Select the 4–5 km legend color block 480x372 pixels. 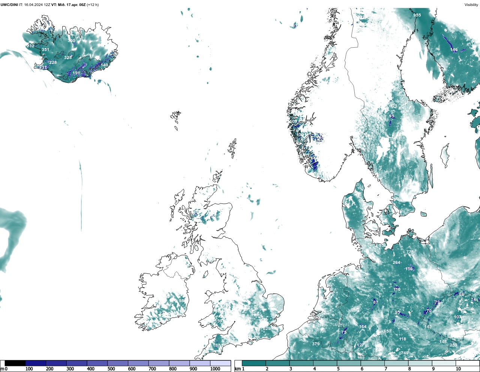click(325, 363)
